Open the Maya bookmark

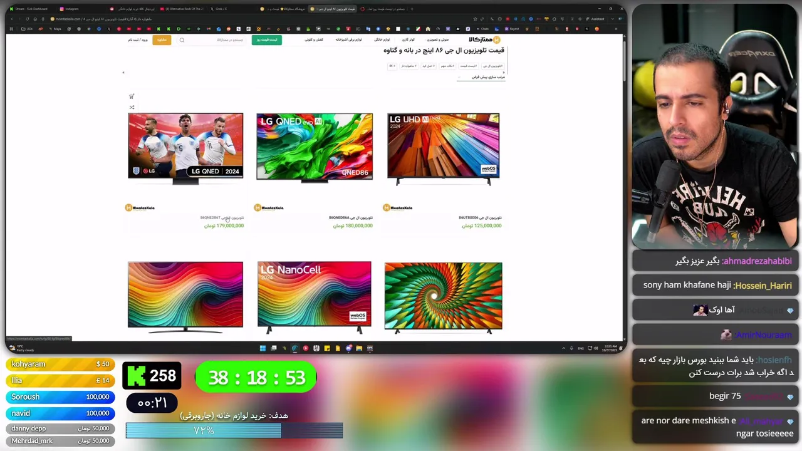(55, 29)
